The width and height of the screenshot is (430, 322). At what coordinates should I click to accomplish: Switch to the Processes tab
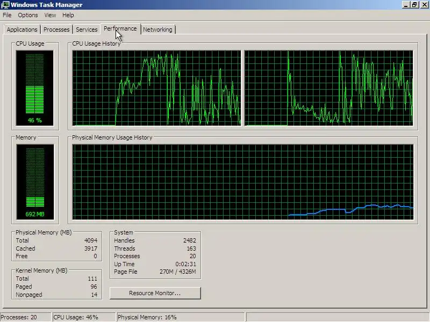coord(56,30)
